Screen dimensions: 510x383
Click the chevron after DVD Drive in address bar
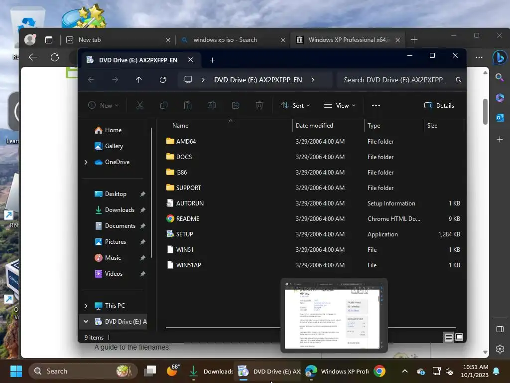[313, 80]
